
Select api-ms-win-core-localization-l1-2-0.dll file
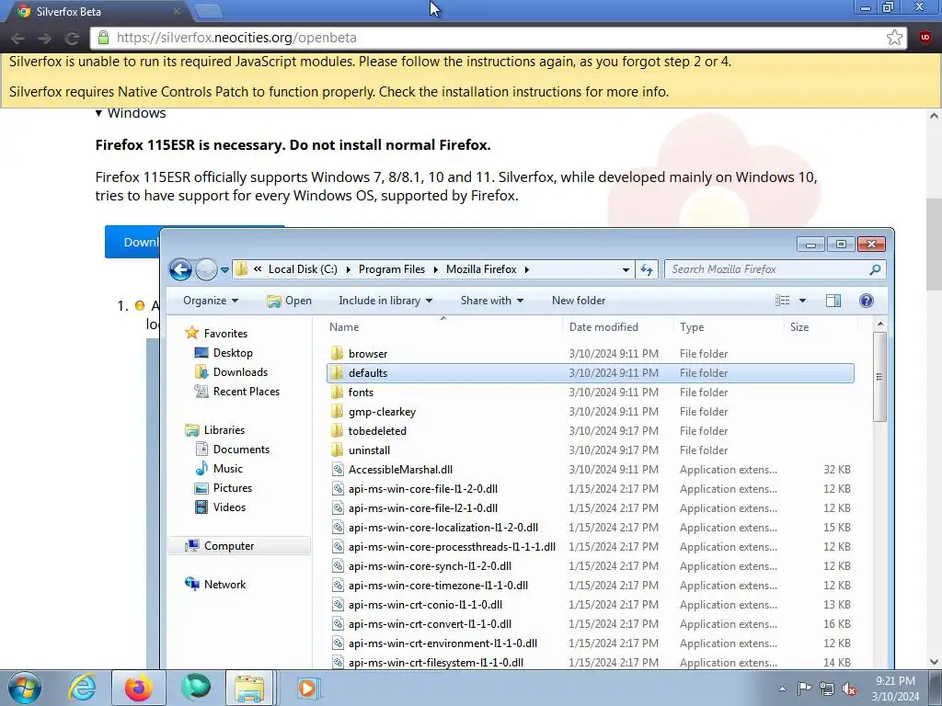click(x=590, y=528)
